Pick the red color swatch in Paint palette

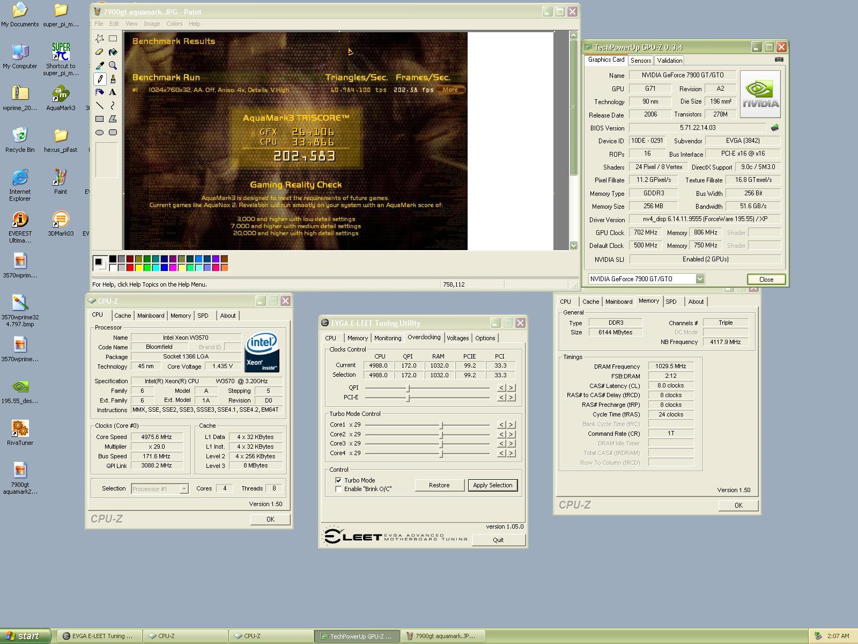coord(130,267)
